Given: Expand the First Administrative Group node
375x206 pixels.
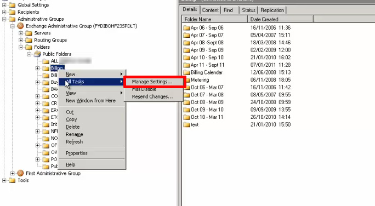Looking at the screenshot, I should pos(13,173).
